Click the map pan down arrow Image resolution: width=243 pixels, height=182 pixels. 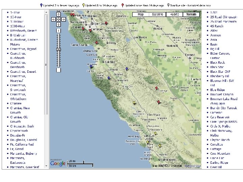[x=58, y=25]
